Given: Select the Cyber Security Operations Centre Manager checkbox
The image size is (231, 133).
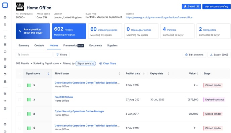Looking at the screenshot, I should 19,114.
